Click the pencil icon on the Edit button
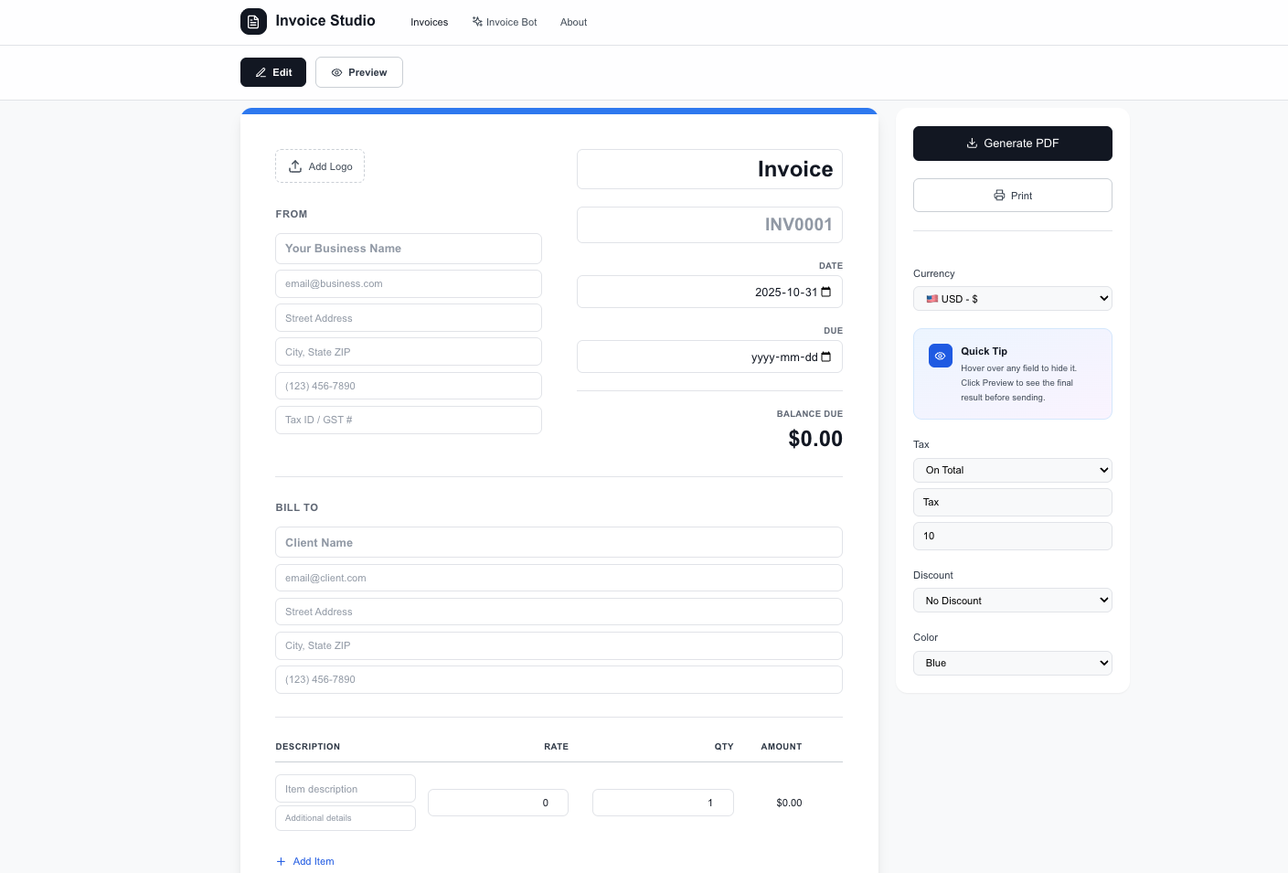The image size is (1288, 873). tap(261, 72)
